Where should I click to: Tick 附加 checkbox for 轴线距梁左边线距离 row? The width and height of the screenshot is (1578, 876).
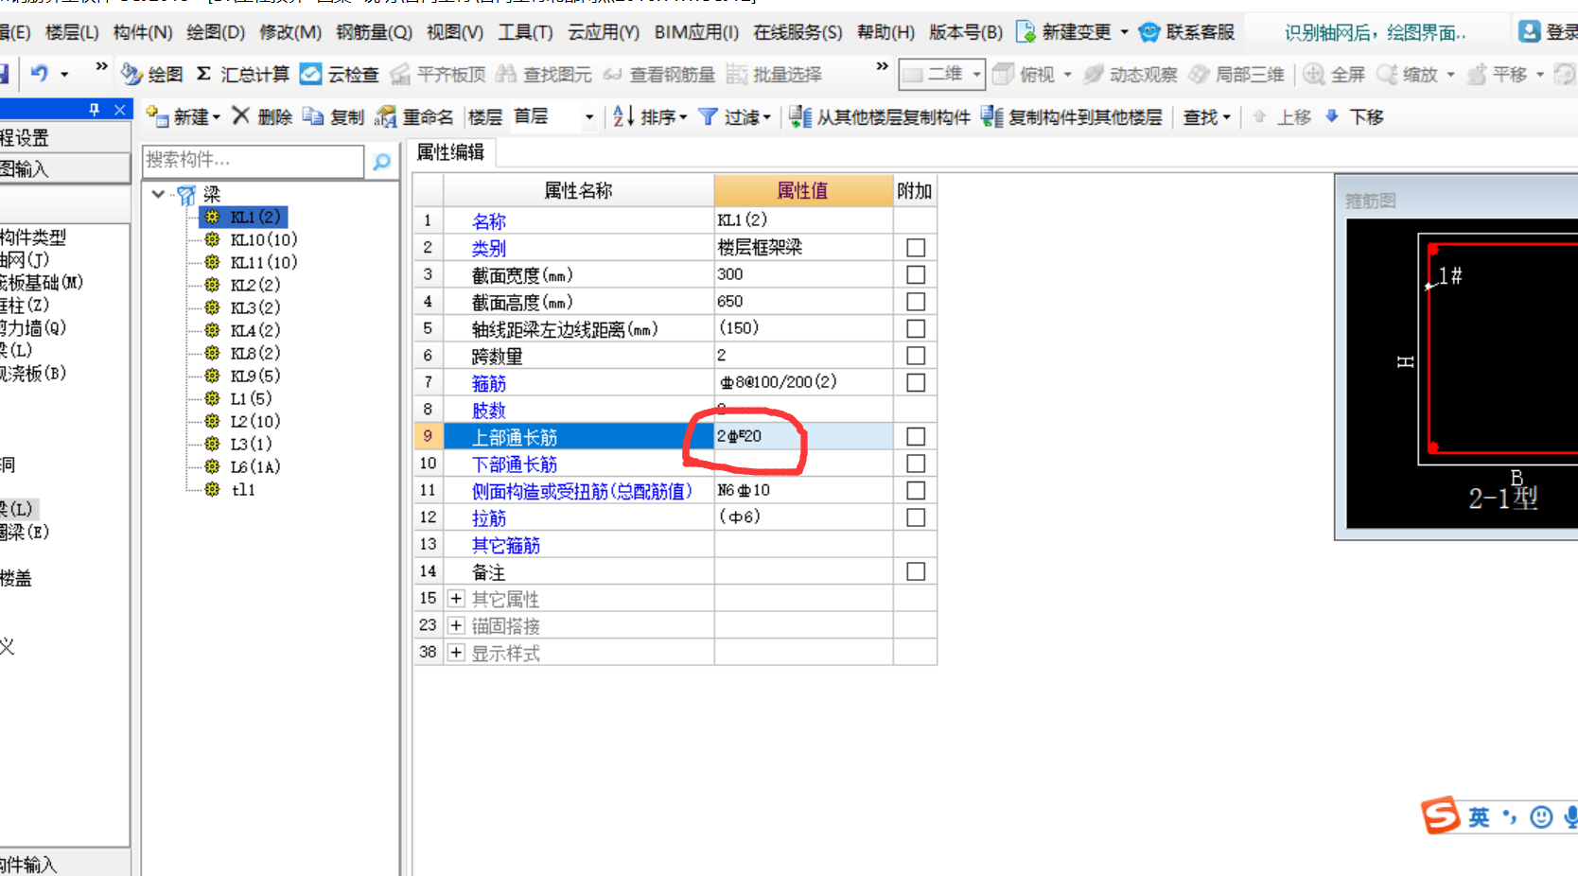915,328
